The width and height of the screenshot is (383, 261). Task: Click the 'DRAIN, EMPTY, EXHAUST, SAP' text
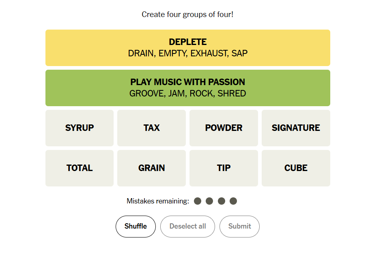(187, 53)
